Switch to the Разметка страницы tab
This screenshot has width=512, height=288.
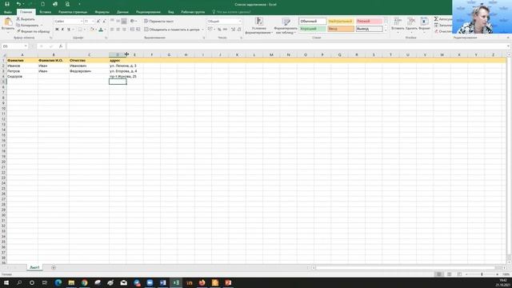(73, 12)
